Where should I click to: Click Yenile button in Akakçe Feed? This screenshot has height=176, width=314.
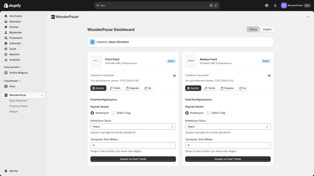coord(210,88)
